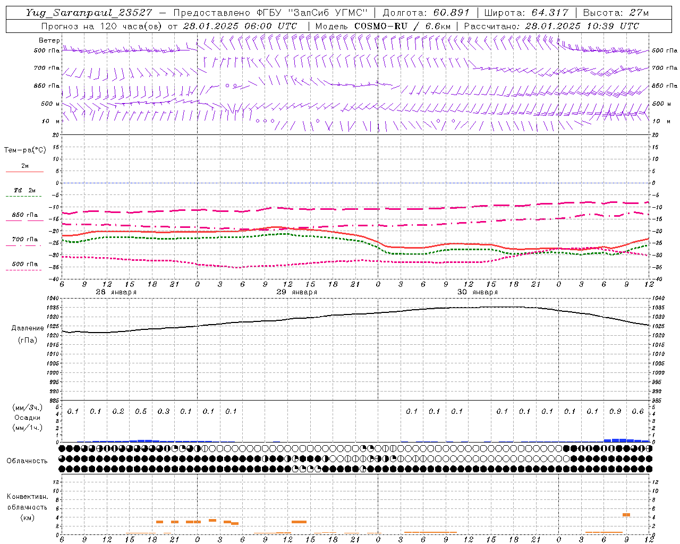Image resolution: width=680 pixels, height=544 pixels.
Task: Click the 'Тем-ра(°C)' temperature label
Action: (x=25, y=150)
